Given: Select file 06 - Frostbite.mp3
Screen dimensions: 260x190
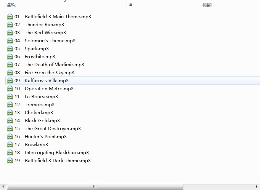Looking at the screenshot, I should tap(35, 57).
